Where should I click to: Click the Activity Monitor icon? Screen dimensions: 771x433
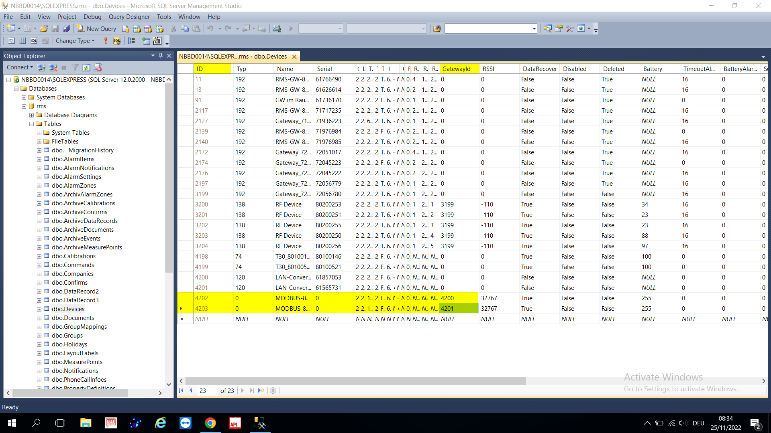click(276, 28)
